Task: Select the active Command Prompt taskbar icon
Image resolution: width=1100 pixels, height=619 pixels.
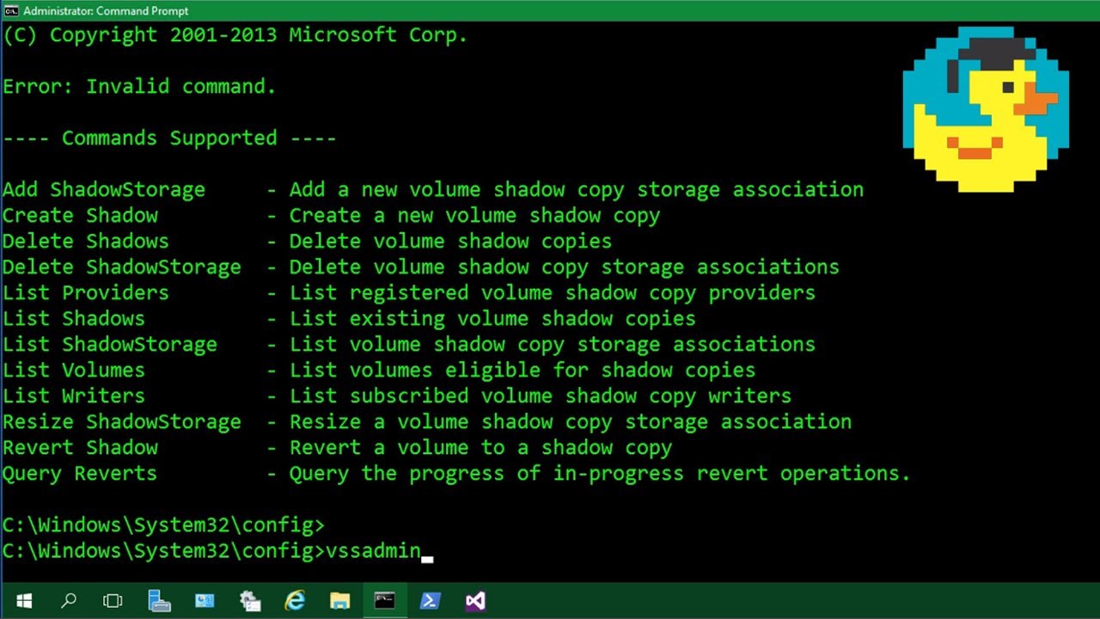Action: tap(385, 601)
